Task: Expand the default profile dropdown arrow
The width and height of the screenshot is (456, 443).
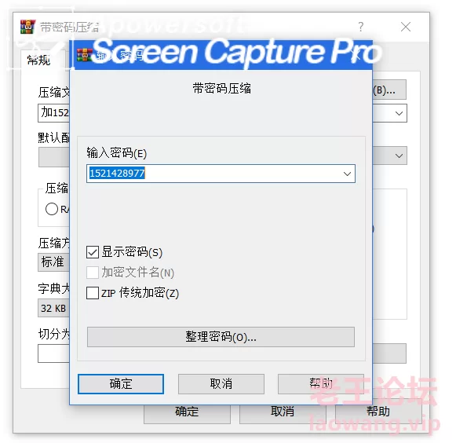Action: click(x=399, y=156)
